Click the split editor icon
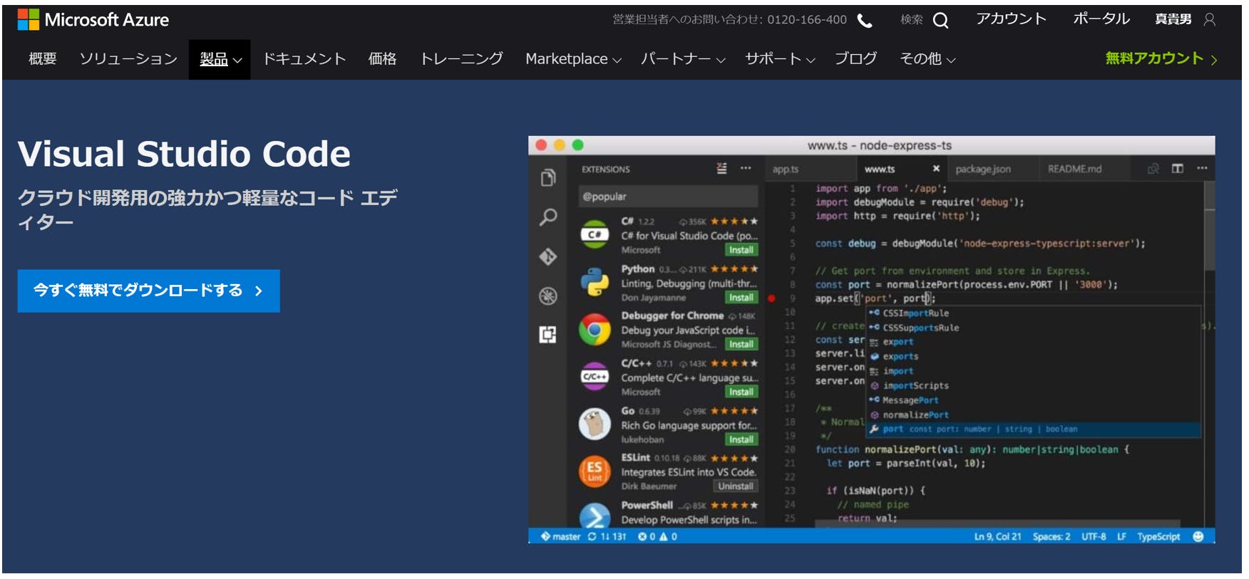The height and width of the screenshot is (579, 1249). point(1177,169)
